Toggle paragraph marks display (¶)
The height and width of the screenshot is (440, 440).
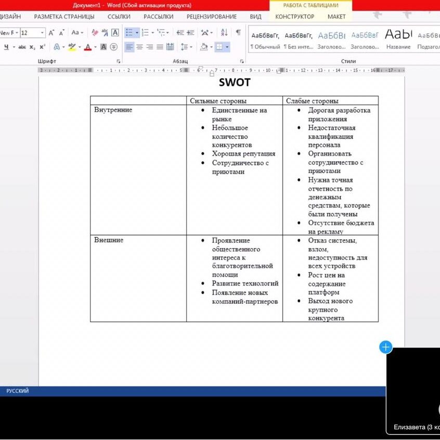coord(238,33)
